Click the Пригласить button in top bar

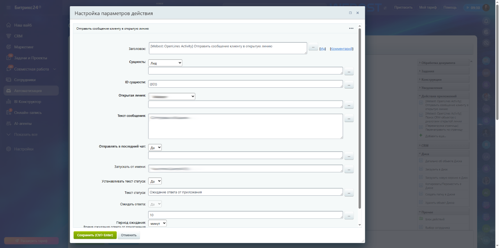pos(403,7)
